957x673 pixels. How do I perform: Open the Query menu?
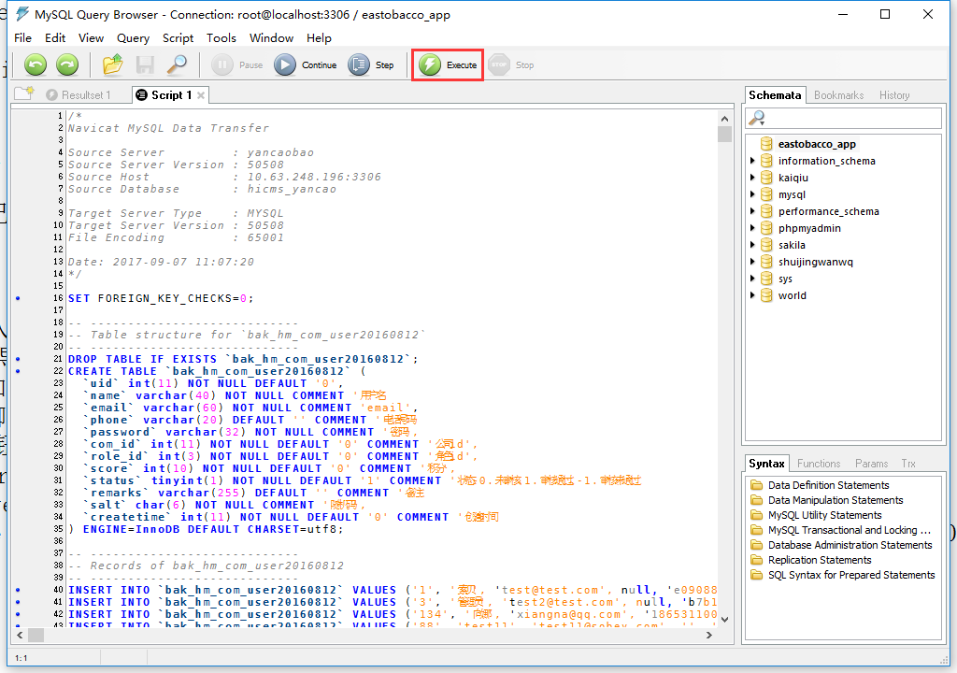tap(133, 38)
